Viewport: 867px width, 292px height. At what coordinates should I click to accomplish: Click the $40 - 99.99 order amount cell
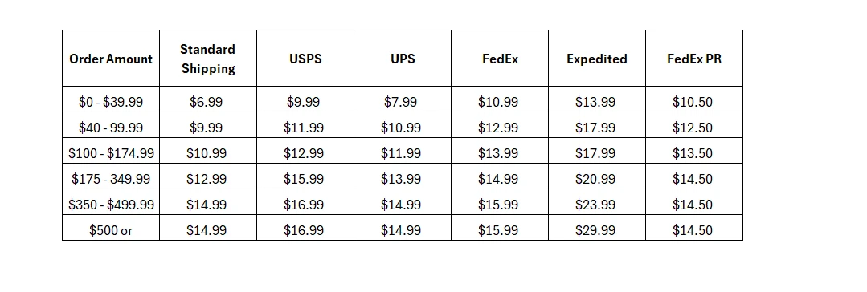pyautogui.click(x=111, y=125)
